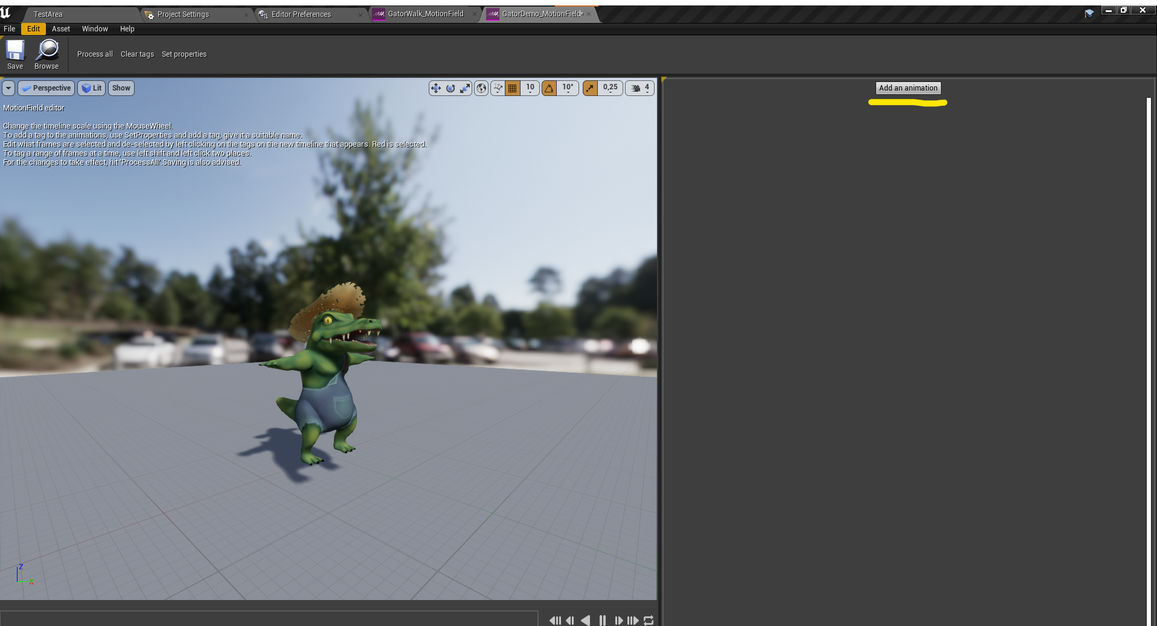
Task: Toggle grid snapping in viewport
Action: point(513,88)
